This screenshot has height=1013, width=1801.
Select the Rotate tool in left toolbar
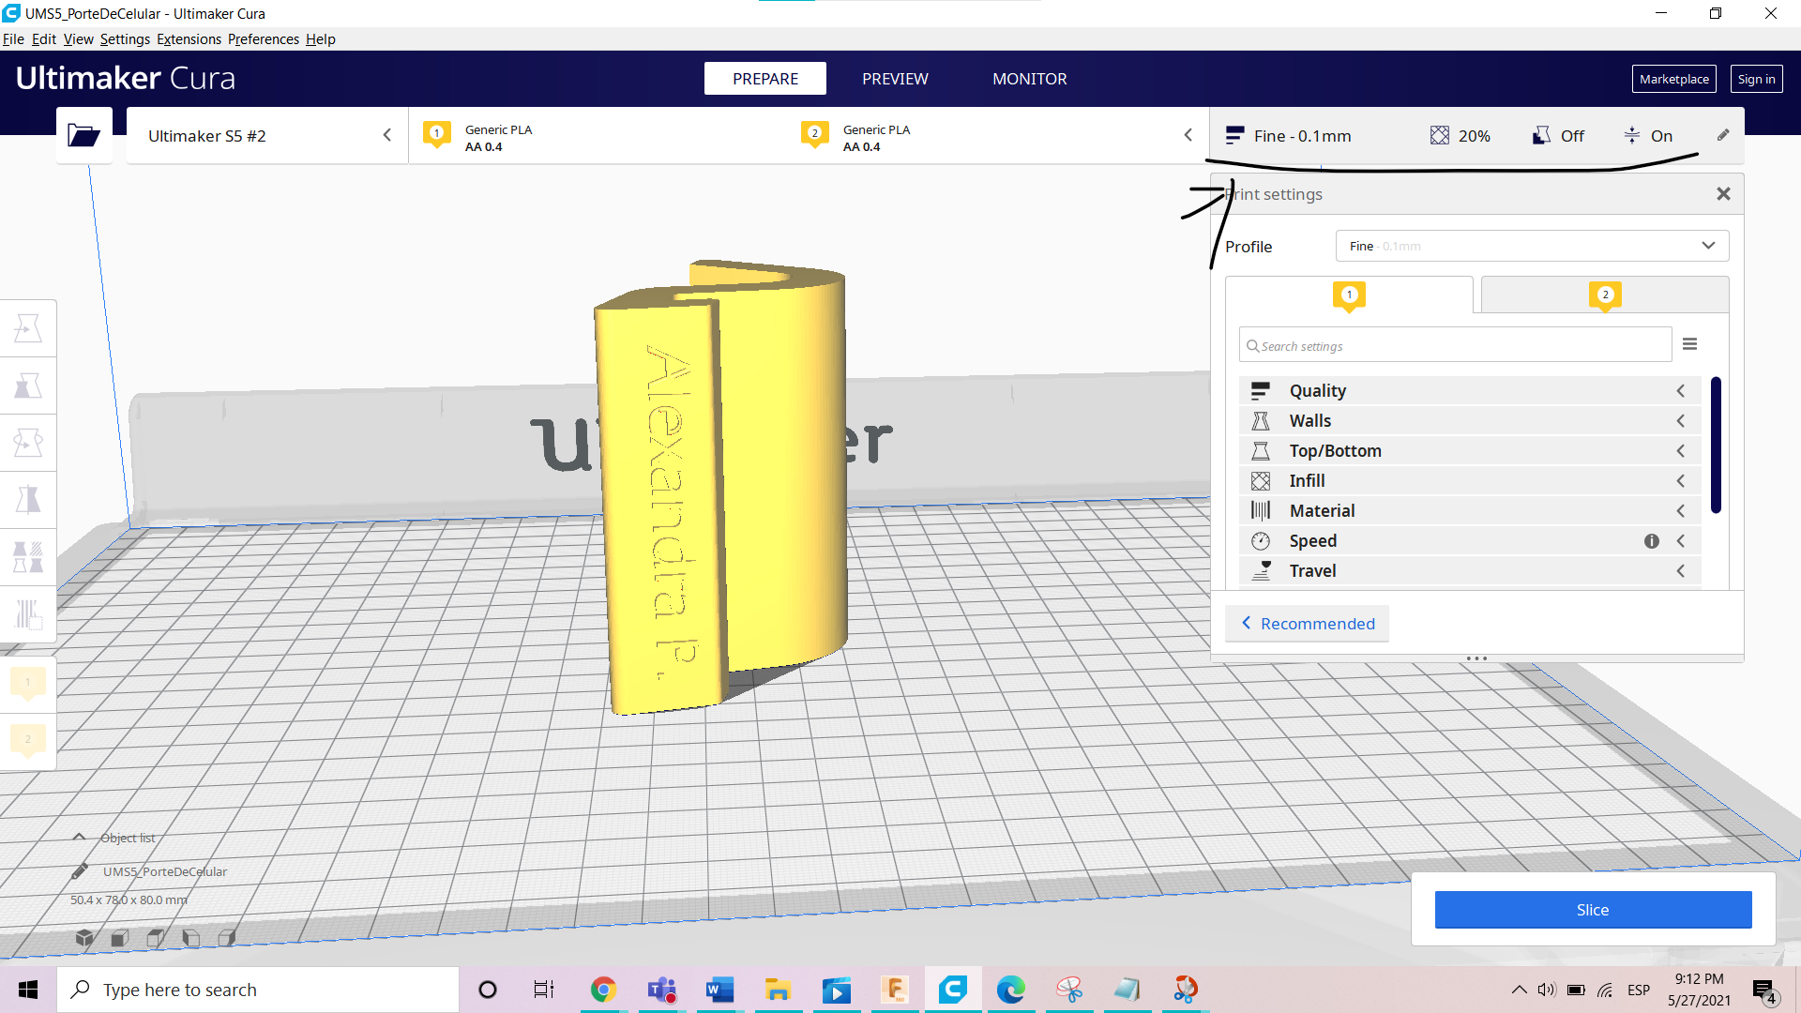coord(28,443)
